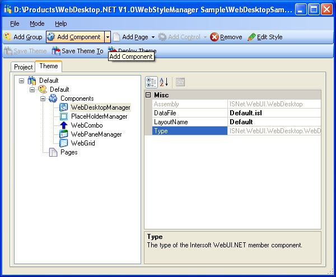Select the PlaceHolderManager tree item

point(99,116)
